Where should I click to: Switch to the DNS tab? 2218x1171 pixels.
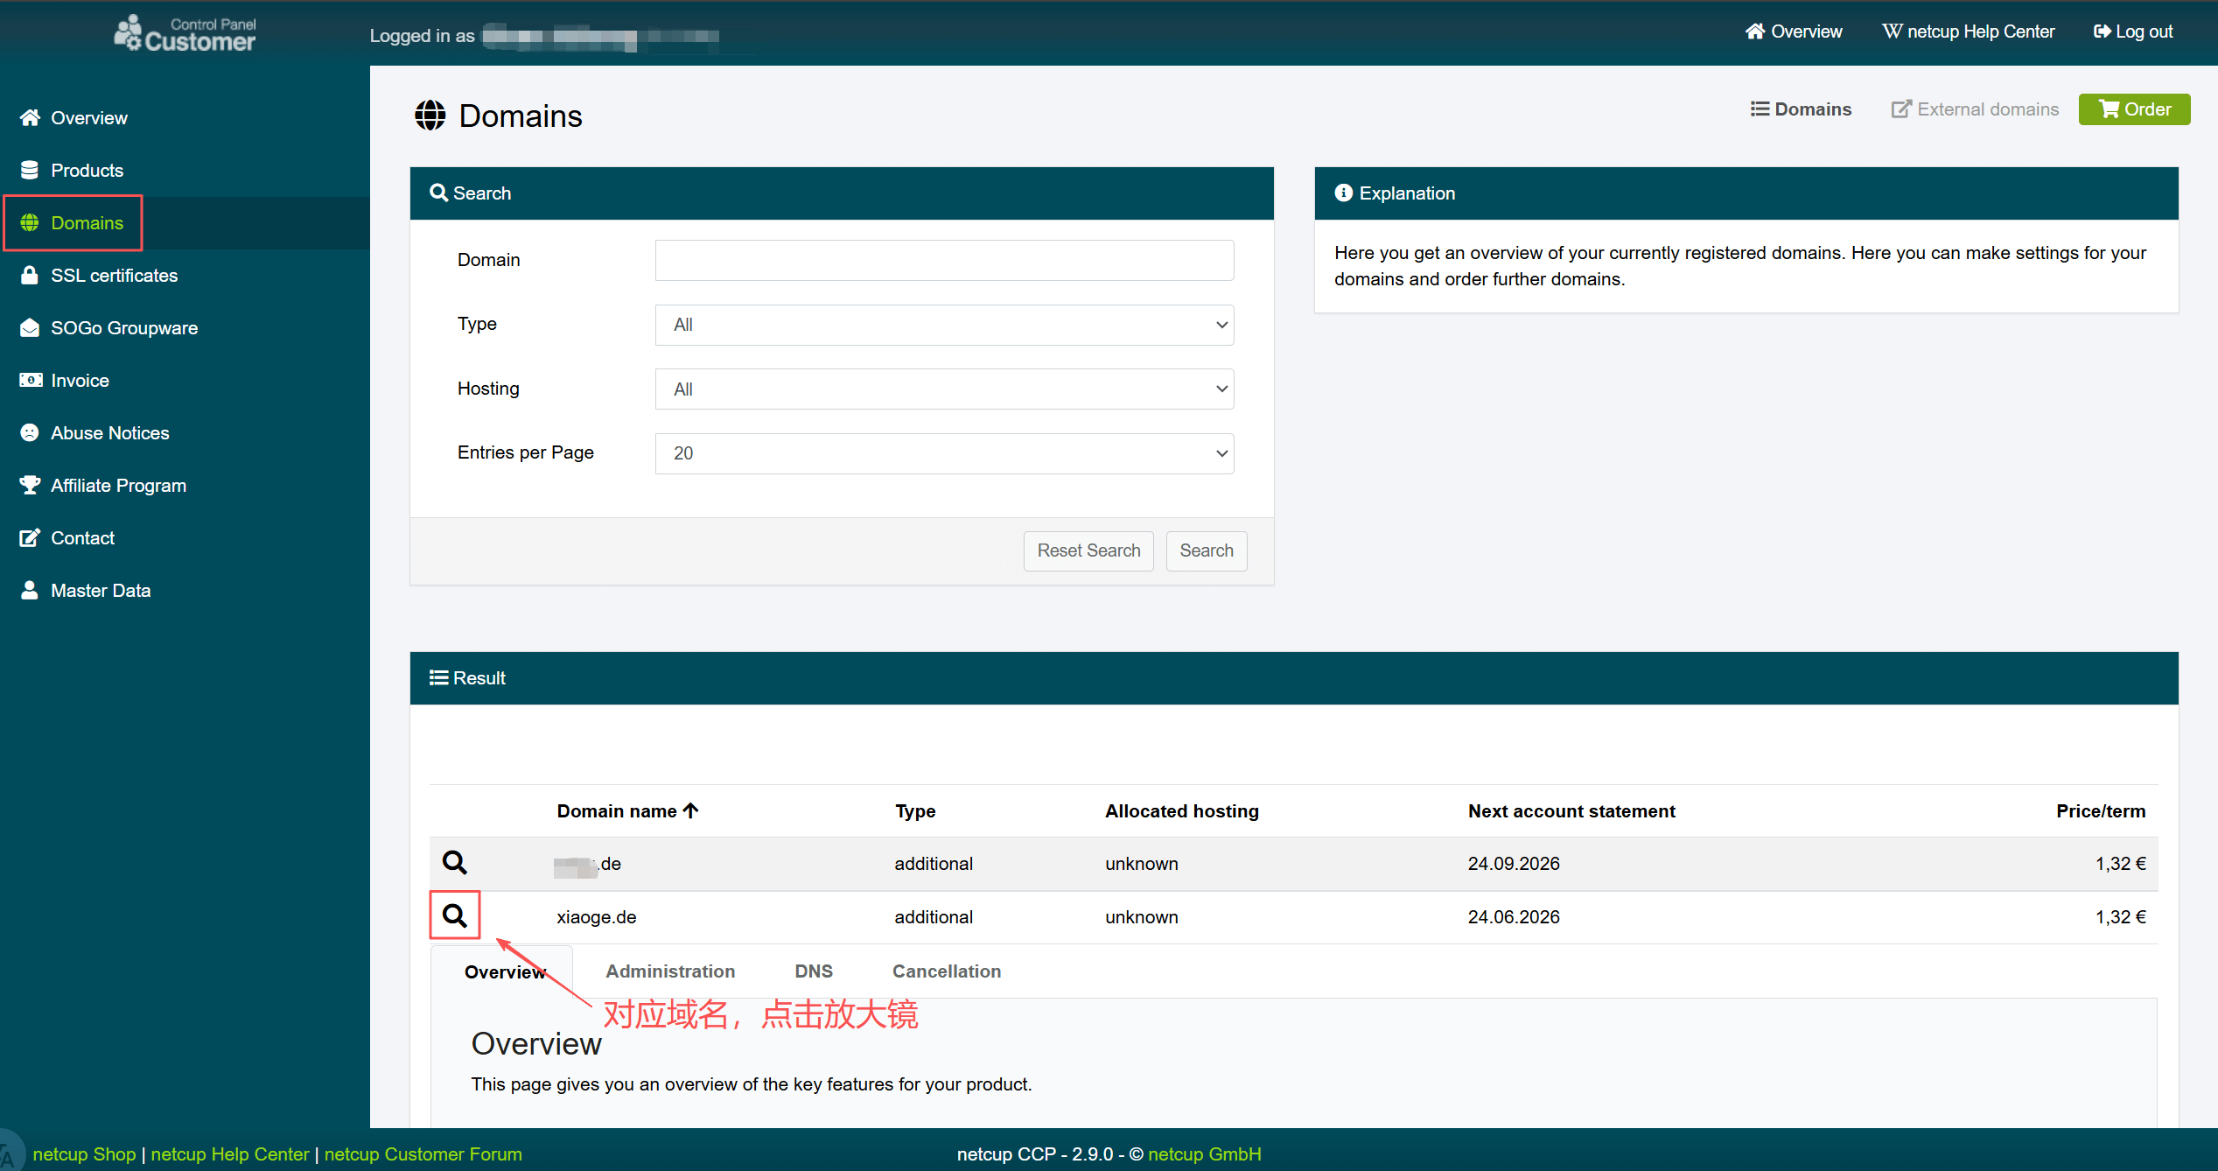tap(813, 971)
